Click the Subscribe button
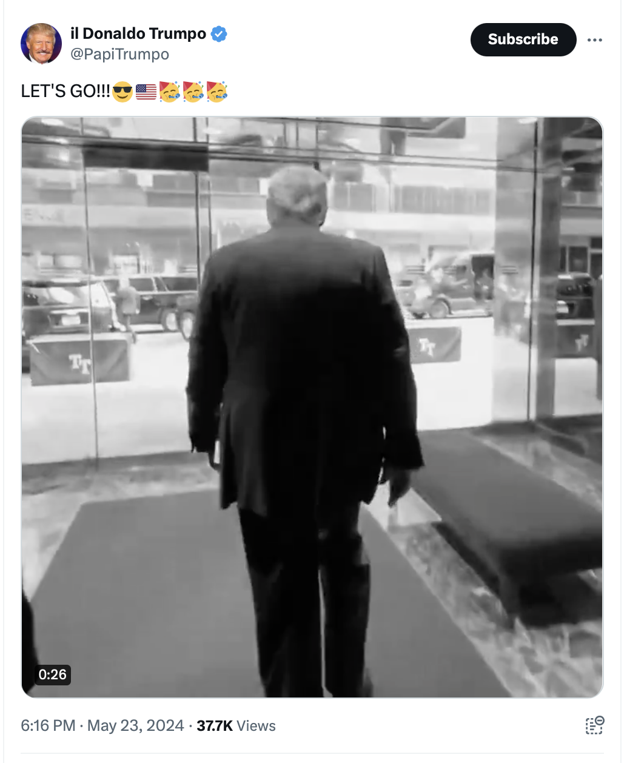This screenshot has width=627, height=763. (x=523, y=39)
